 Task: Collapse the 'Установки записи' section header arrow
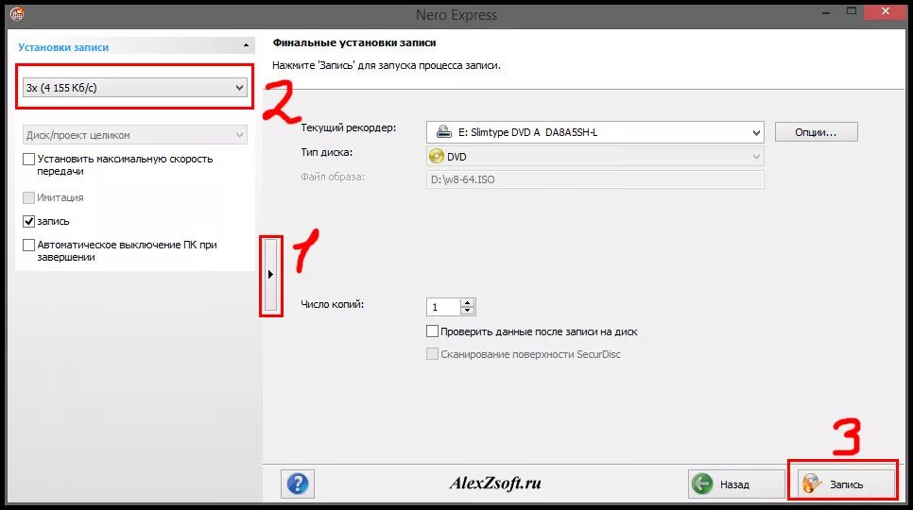click(246, 45)
